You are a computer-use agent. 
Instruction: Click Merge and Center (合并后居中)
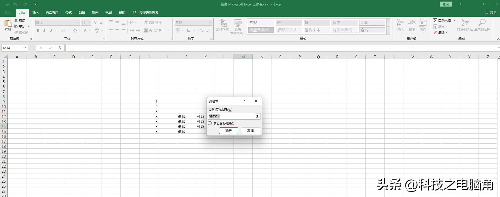click(x=154, y=31)
